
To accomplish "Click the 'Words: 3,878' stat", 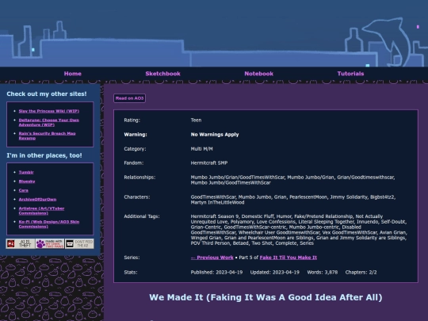I will point(323,272).
